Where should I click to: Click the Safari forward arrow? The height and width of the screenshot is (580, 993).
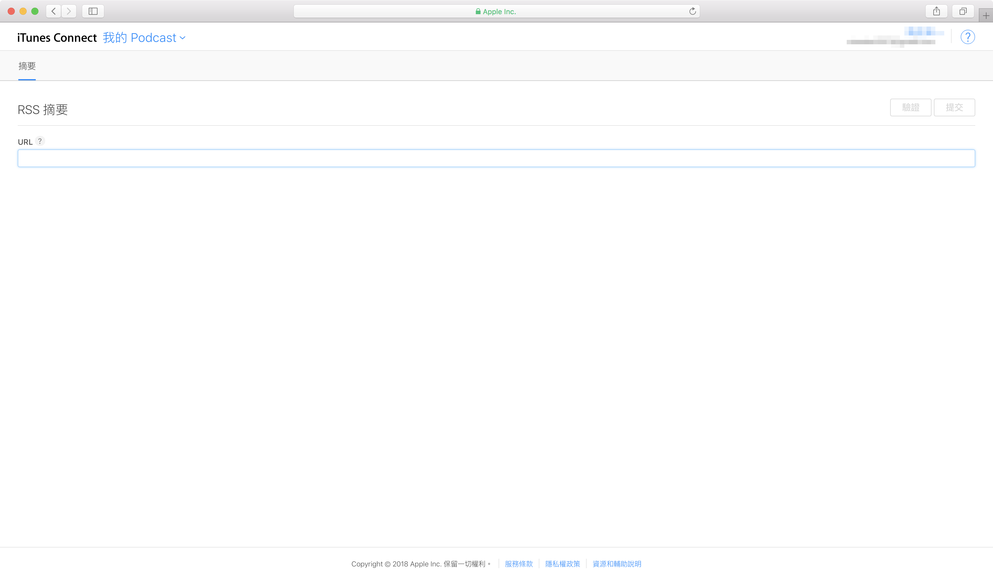point(69,12)
